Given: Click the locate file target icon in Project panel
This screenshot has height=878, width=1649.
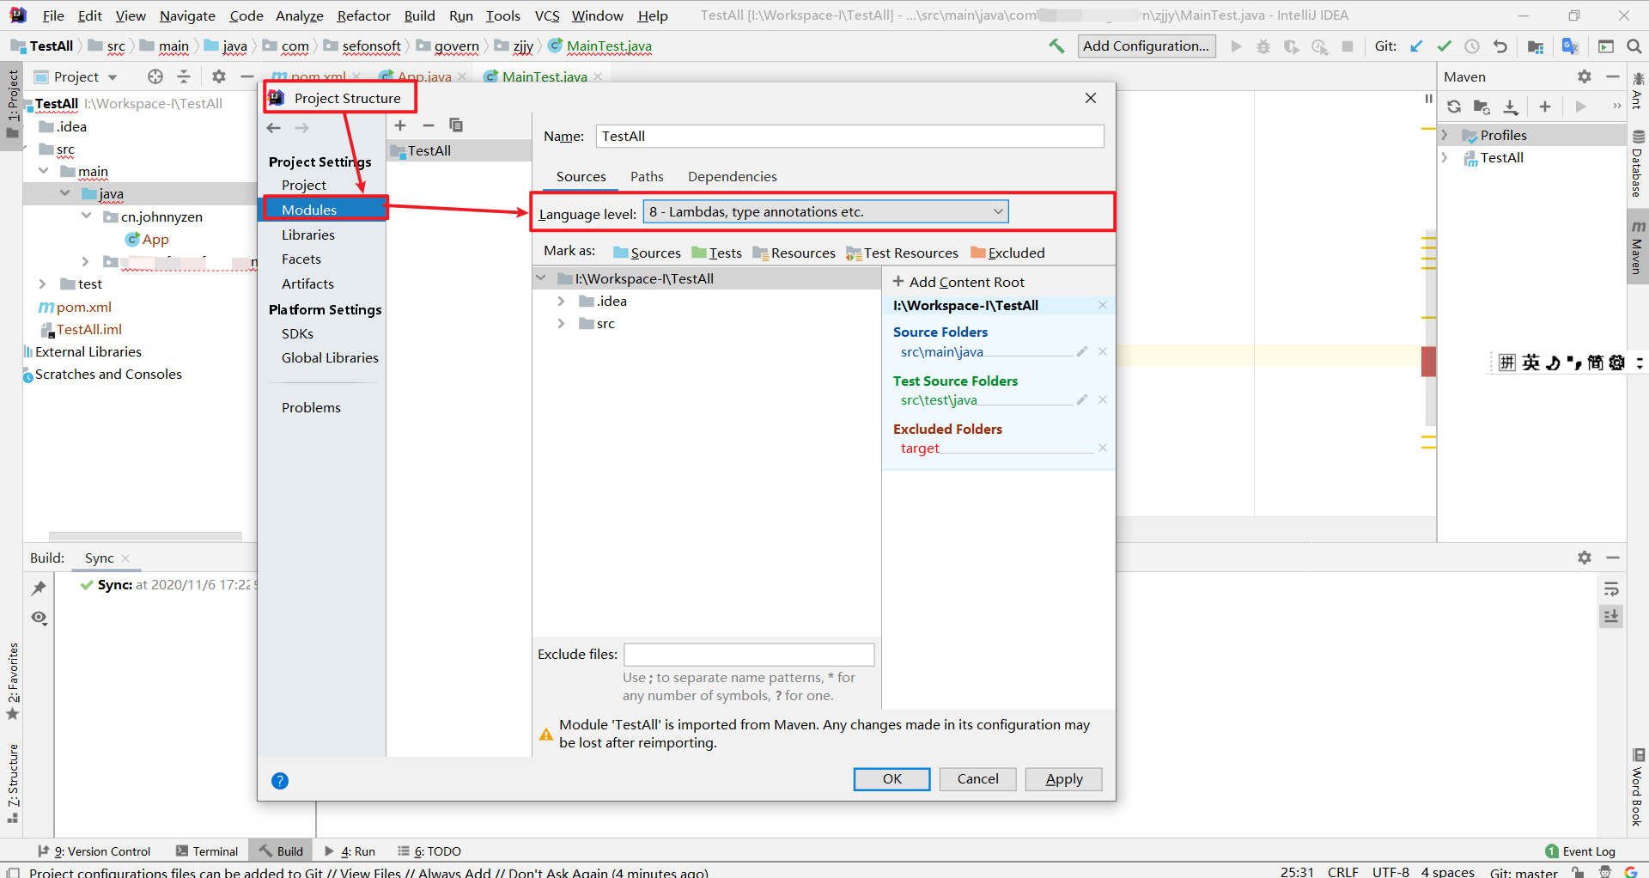Looking at the screenshot, I should [x=155, y=76].
